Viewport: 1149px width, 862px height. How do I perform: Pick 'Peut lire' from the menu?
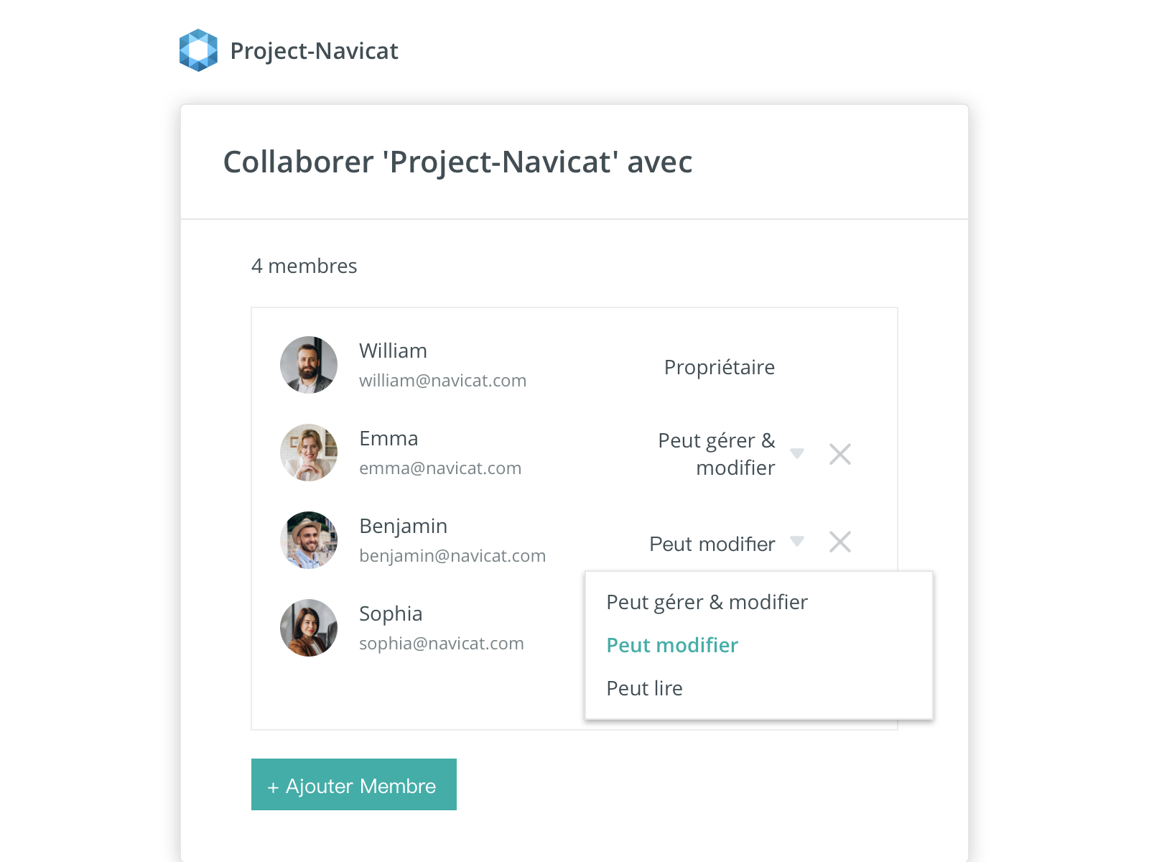645,688
